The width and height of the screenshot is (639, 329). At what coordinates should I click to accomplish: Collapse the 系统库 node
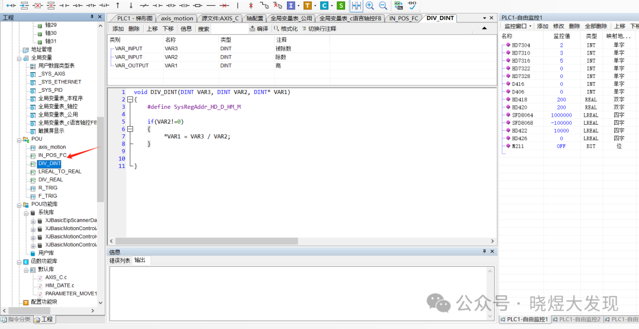(x=26, y=212)
